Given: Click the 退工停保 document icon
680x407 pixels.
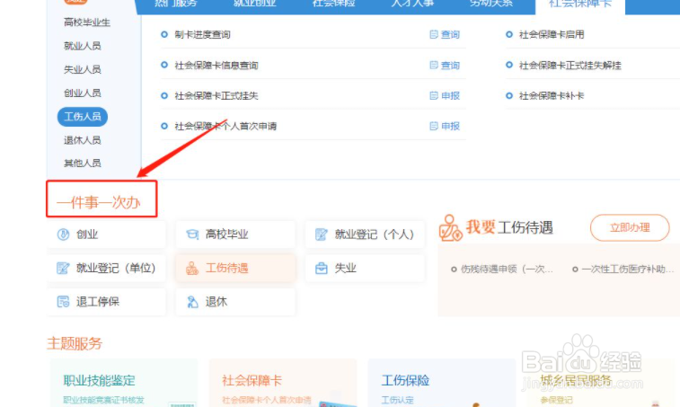Looking at the screenshot, I should pos(63,302).
